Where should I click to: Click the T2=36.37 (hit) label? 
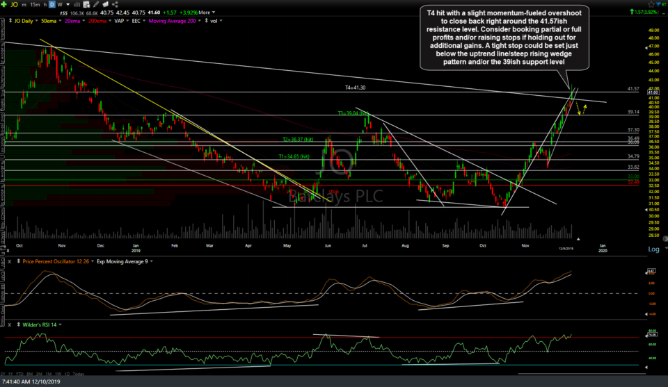[299, 140]
